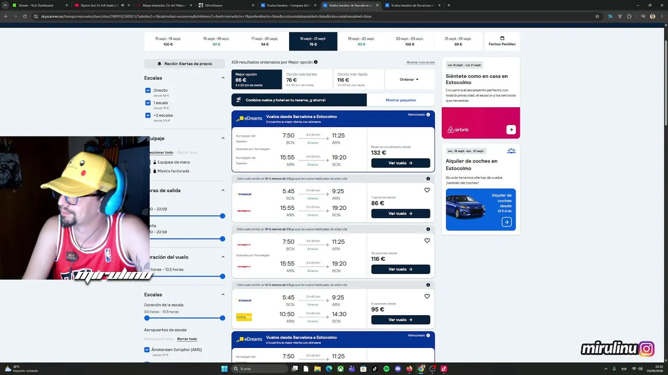The image size is (668, 375).
Task: Switch to the Opción más rápida tab
Action: click(358, 80)
